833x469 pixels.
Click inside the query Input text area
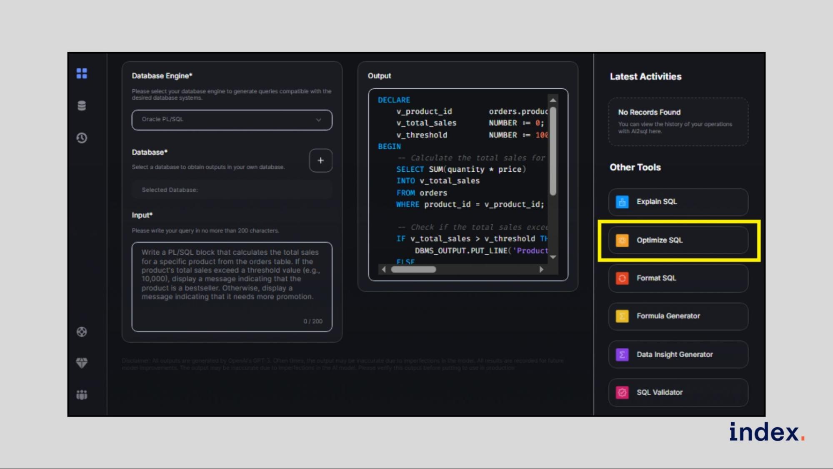pyautogui.click(x=232, y=287)
